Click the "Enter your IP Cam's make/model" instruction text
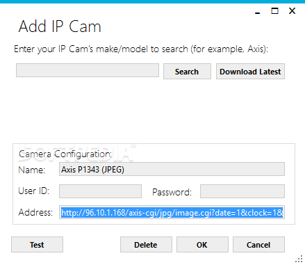Viewport: 305px width, 265px height. (x=141, y=49)
